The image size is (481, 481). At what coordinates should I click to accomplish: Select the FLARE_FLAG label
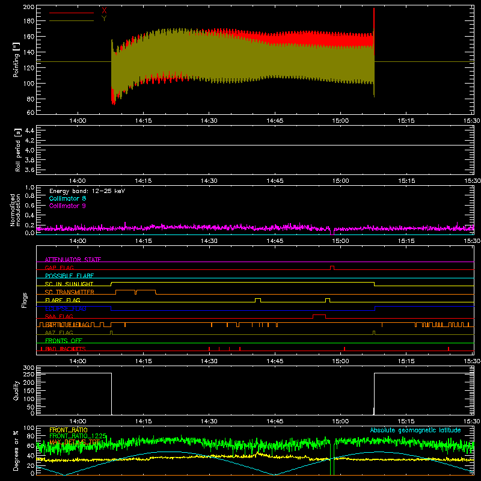click(x=63, y=300)
